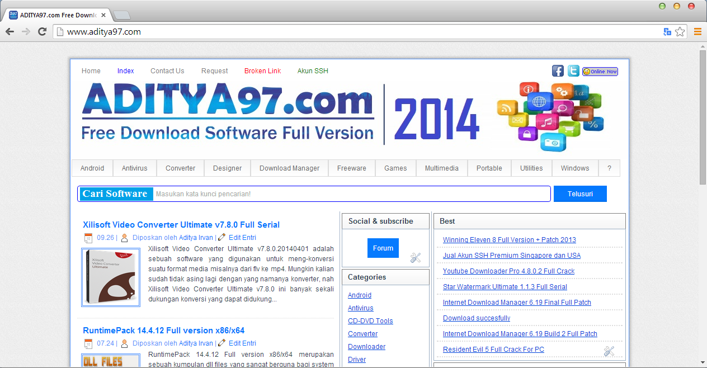This screenshot has width=707, height=368.
Task: Reload the page with the refresh icon
Action: pyautogui.click(x=42, y=32)
